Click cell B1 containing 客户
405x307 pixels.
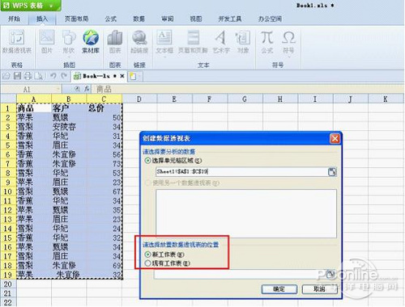[x=69, y=108]
